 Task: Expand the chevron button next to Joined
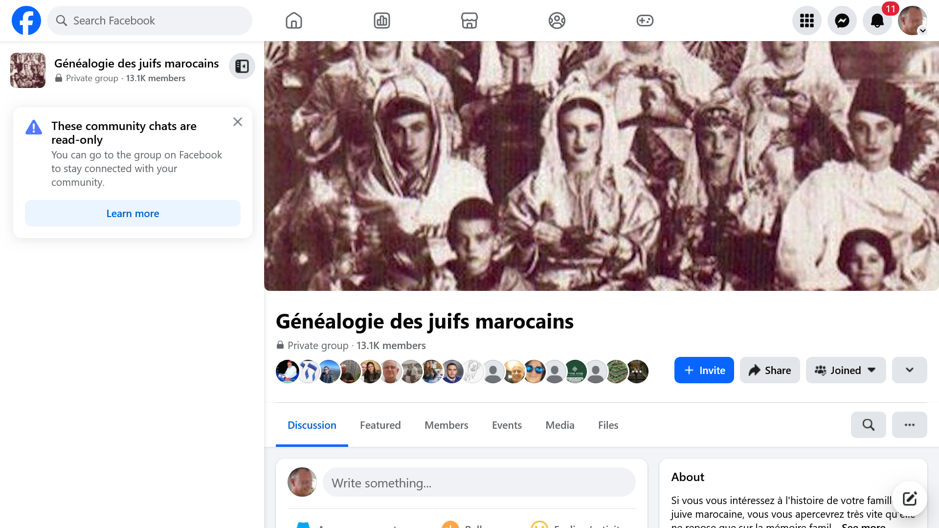click(909, 370)
